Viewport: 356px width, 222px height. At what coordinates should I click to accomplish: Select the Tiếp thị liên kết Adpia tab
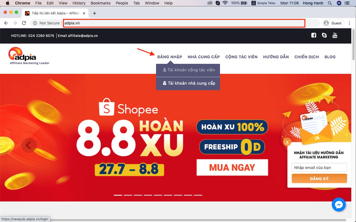(x=56, y=13)
